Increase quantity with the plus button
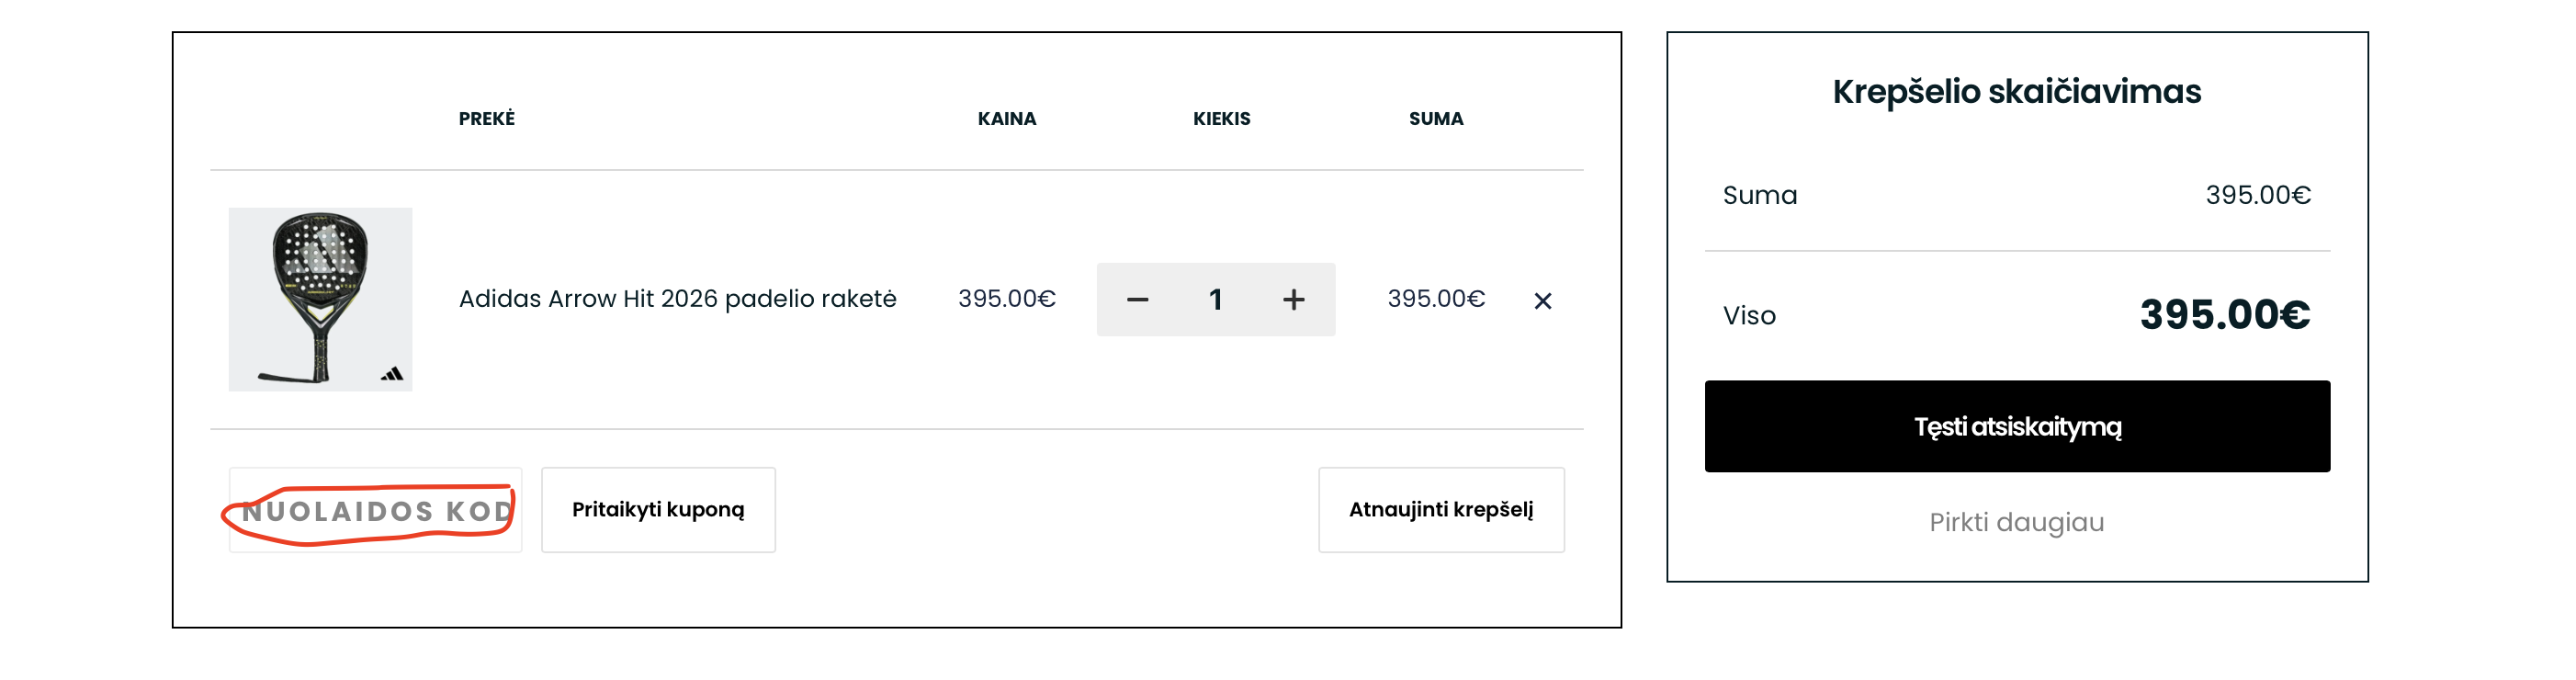The image size is (2576, 680). [x=1293, y=300]
